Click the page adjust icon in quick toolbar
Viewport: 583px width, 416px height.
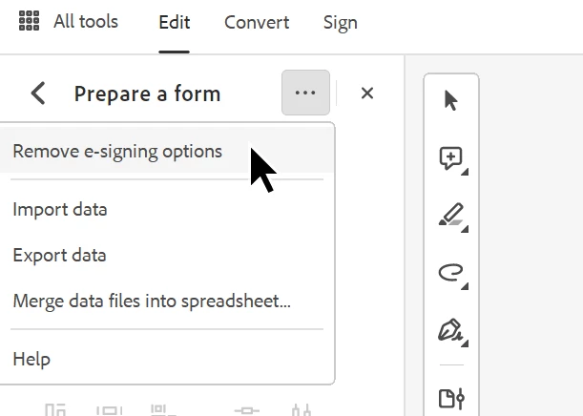coord(451,399)
